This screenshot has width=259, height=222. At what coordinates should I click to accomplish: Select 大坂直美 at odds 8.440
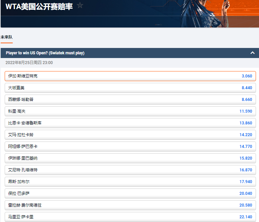click(130, 88)
